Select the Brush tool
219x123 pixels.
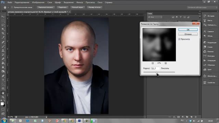[3, 46]
